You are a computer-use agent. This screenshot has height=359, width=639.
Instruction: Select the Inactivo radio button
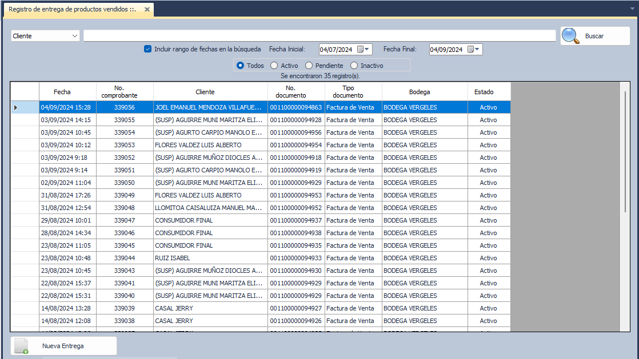(x=354, y=66)
